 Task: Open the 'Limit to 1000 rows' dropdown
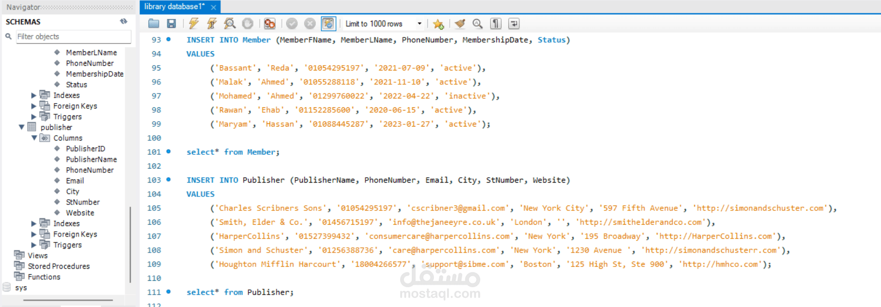(x=419, y=23)
